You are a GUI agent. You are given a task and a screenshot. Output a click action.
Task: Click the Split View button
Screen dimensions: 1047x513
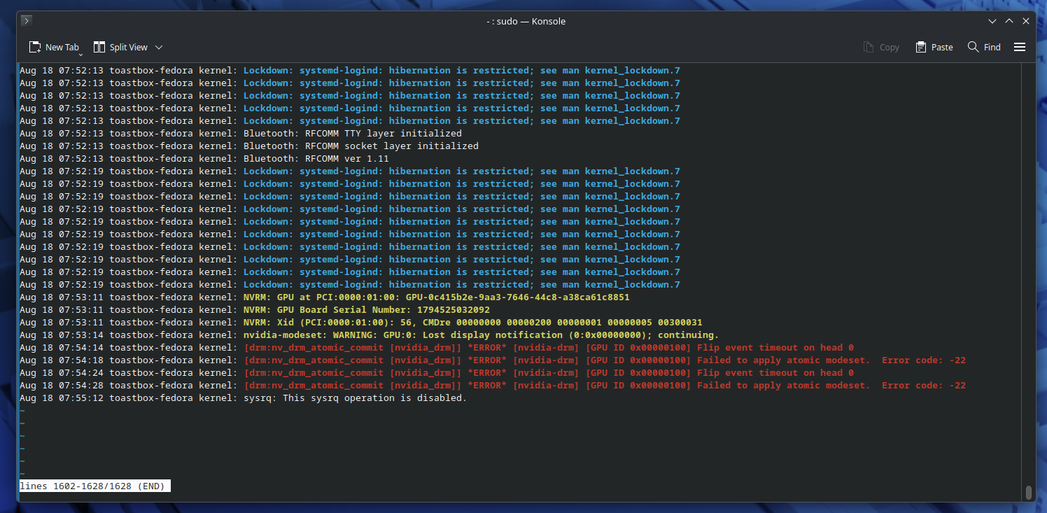pyautogui.click(x=121, y=48)
